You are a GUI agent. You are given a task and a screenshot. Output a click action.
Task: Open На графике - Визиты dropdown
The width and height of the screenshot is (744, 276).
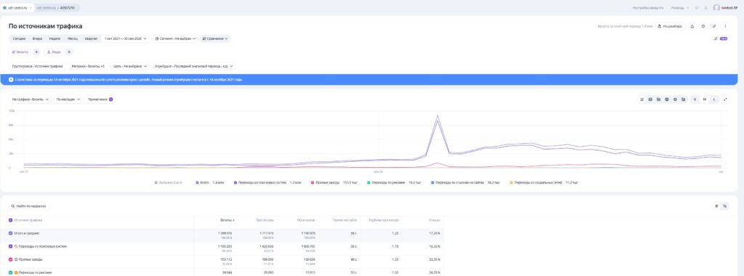31,100
